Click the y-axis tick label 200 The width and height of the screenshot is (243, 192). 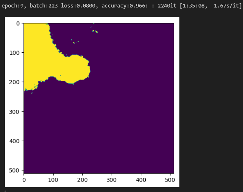(14, 82)
